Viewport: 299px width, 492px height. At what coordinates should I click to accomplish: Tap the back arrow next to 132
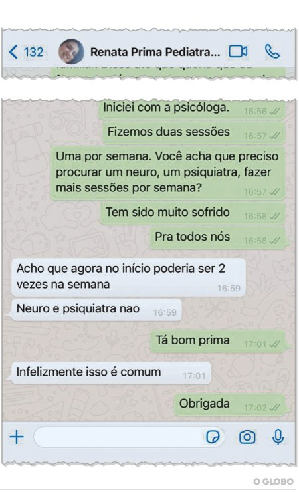point(13,52)
